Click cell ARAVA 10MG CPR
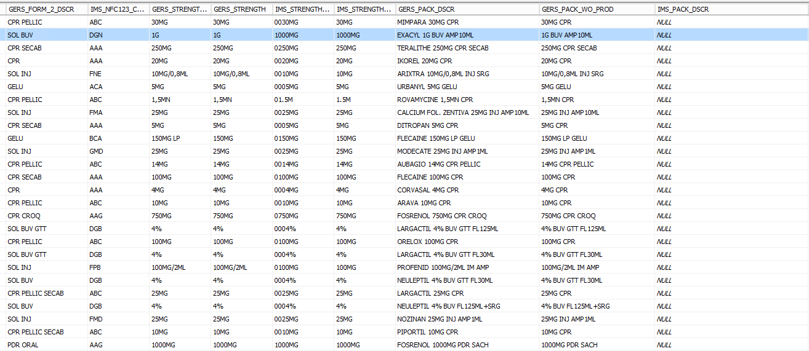Viewport: 809px width, 351px height. [467, 203]
